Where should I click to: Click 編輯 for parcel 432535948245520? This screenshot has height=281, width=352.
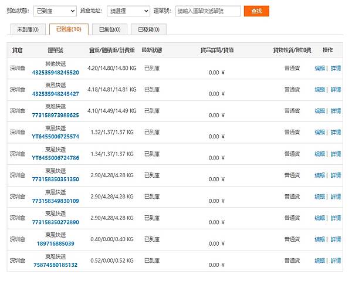(320, 68)
